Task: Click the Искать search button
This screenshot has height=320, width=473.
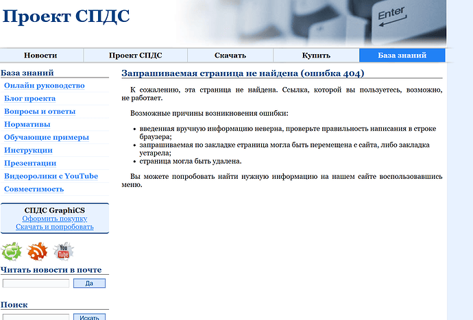Action: pos(89,317)
